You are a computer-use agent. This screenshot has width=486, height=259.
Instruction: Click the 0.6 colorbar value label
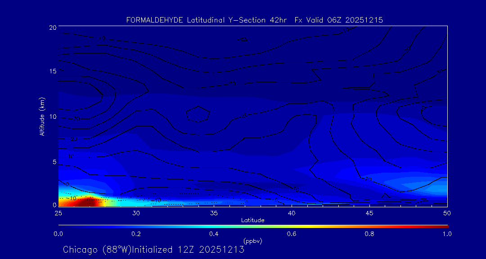pyautogui.click(x=292, y=234)
